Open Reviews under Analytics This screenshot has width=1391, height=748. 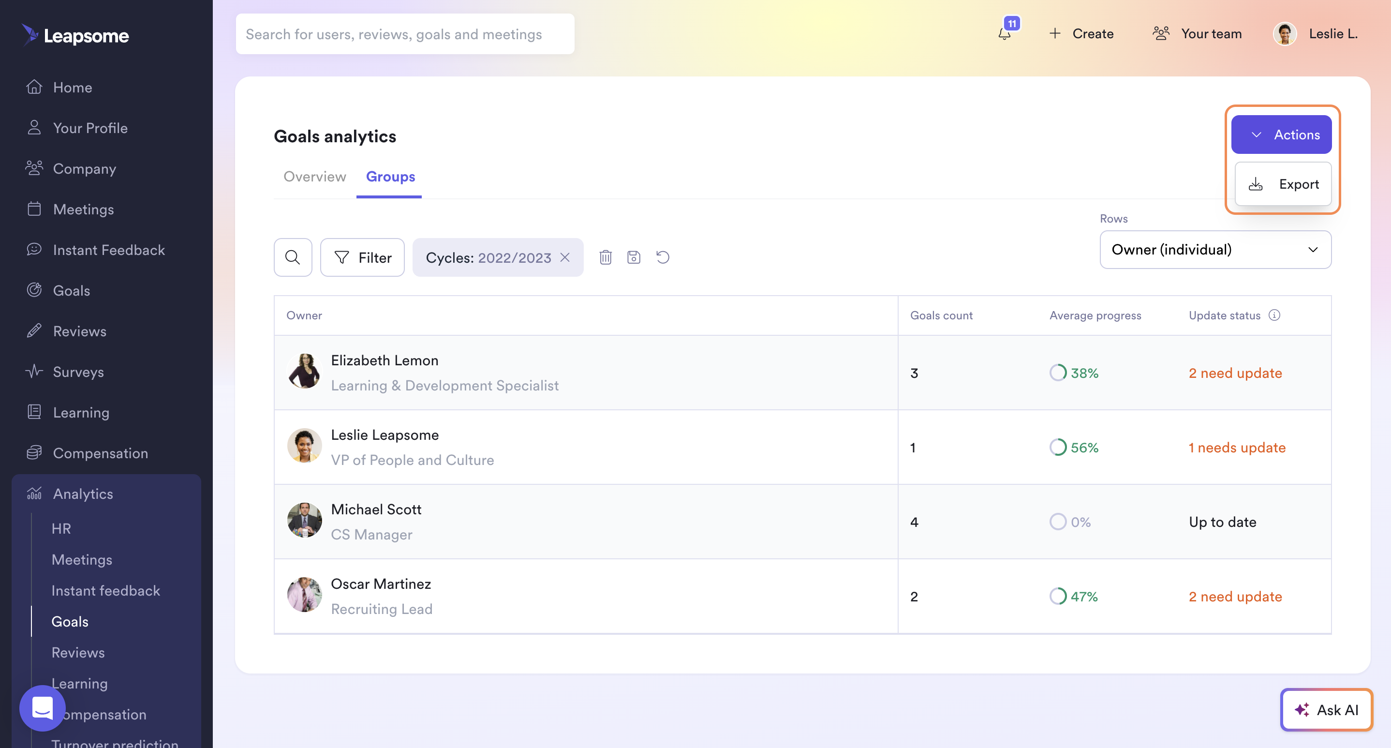[x=78, y=652]
